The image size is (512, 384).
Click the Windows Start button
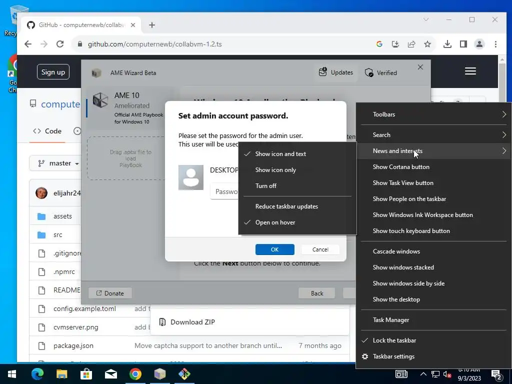(12, 374)
